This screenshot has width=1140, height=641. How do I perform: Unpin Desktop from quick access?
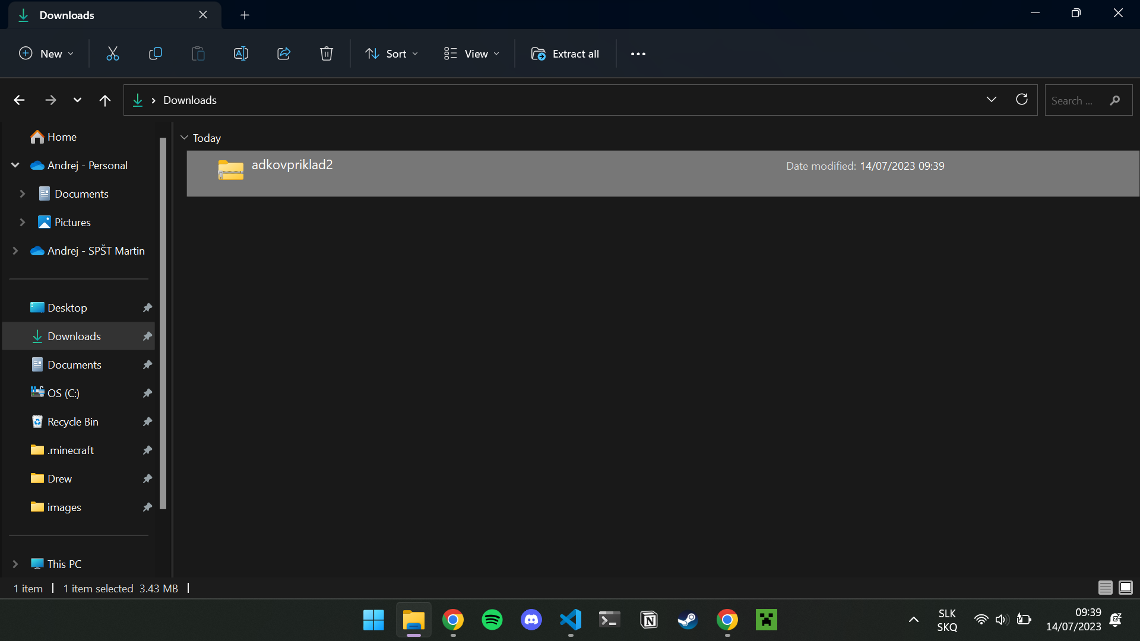[x=147, y=307]
